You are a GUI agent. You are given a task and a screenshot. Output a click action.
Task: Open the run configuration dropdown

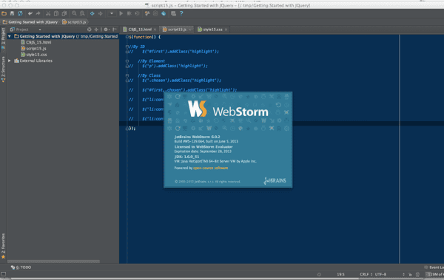point(112,13)
